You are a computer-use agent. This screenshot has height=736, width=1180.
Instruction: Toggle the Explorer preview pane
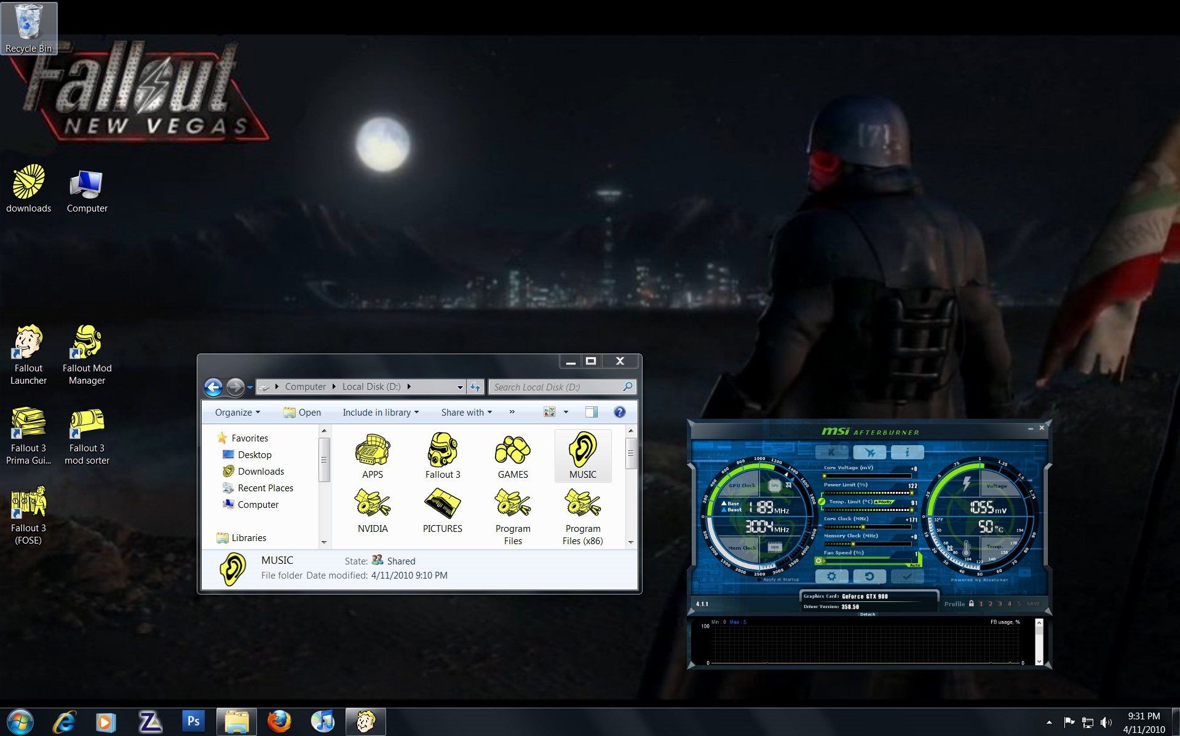(591, 412)
